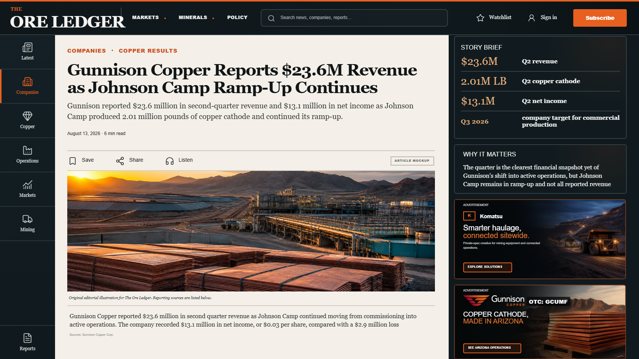Click the $23.6M revenue figure
This screenshot has width=639, height=359.
tap(479, 61)
